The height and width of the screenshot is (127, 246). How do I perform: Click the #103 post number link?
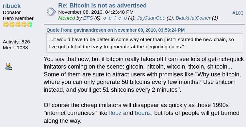point(238,13)
